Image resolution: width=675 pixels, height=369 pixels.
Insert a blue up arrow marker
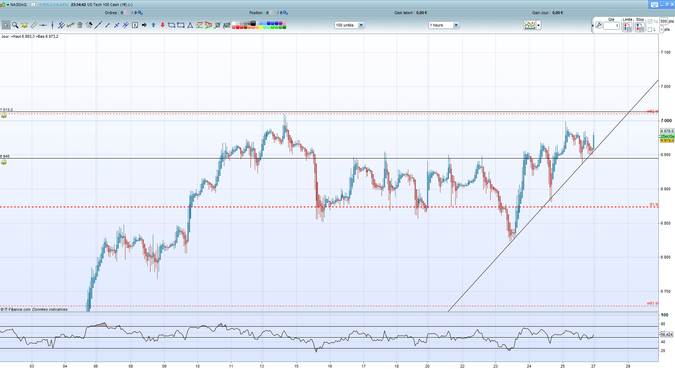153,25
